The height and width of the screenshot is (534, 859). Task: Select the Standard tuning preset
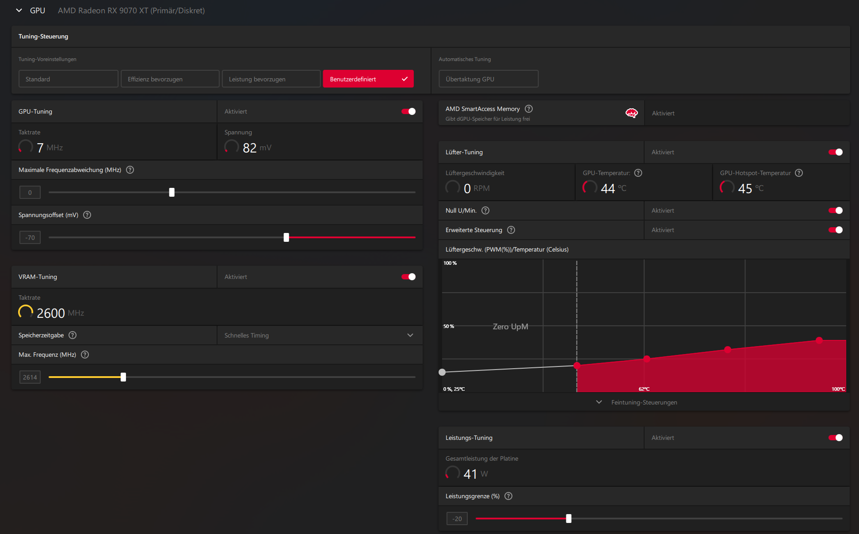pos(68,79)
